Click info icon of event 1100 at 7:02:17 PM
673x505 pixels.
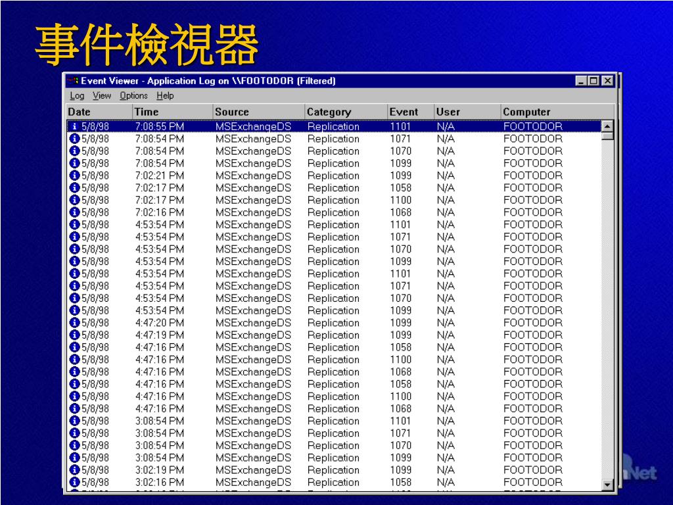point(75,200)
